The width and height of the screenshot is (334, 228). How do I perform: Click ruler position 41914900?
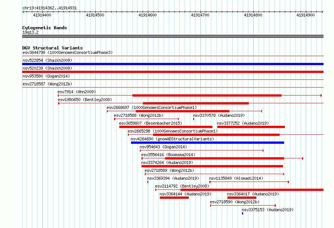pos(306,15)
